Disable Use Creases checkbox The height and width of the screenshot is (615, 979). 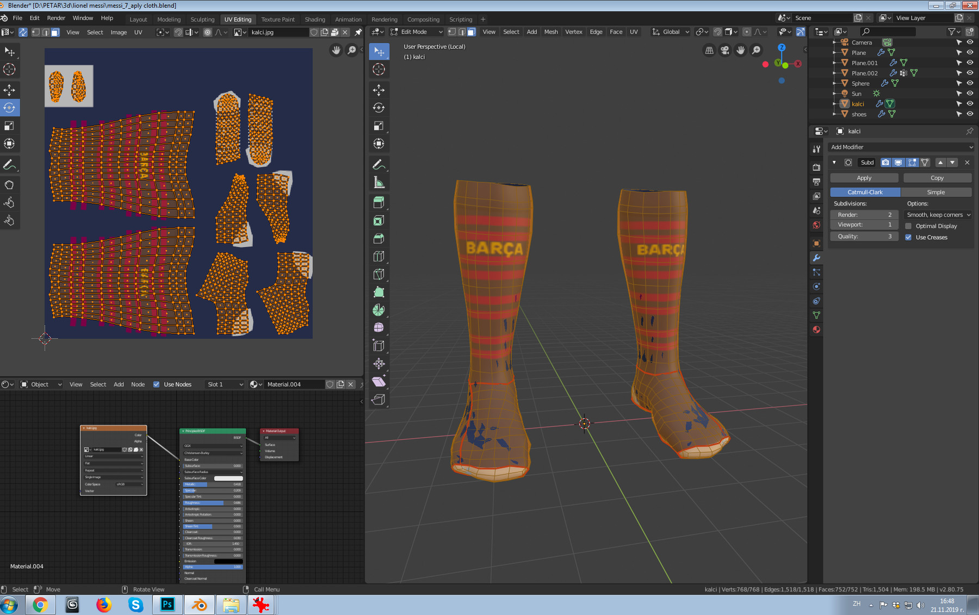coord(908,237)
